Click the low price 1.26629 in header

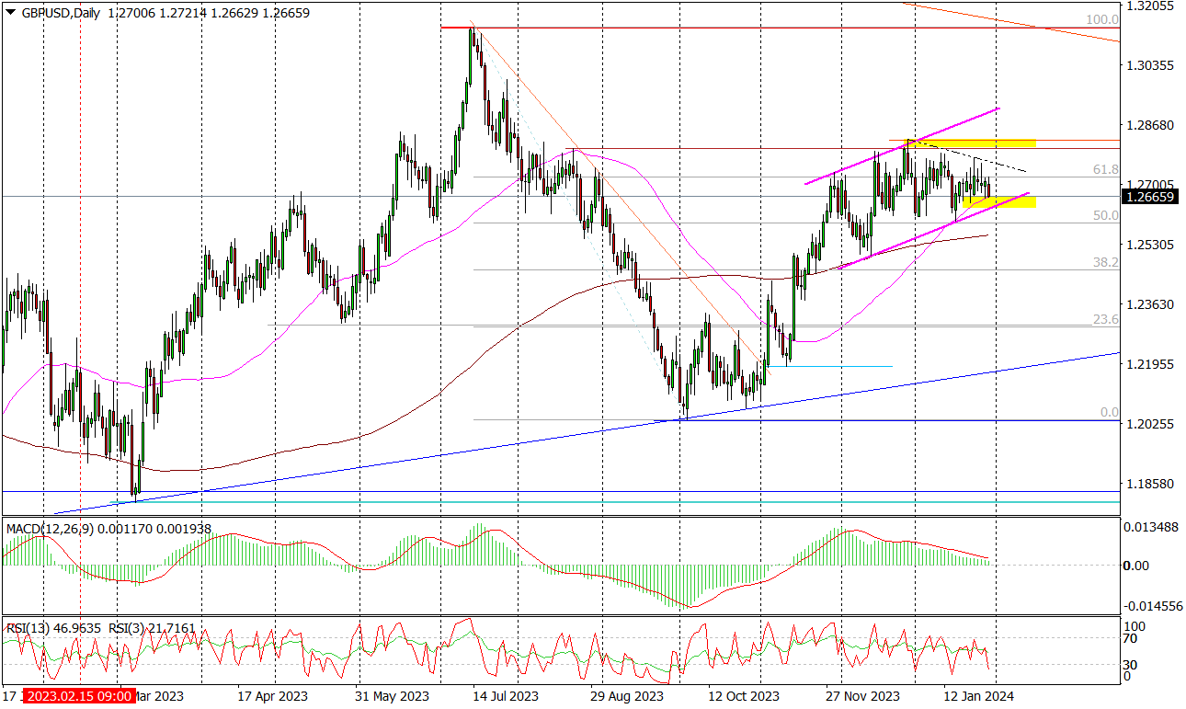click(x=236, y=14)
